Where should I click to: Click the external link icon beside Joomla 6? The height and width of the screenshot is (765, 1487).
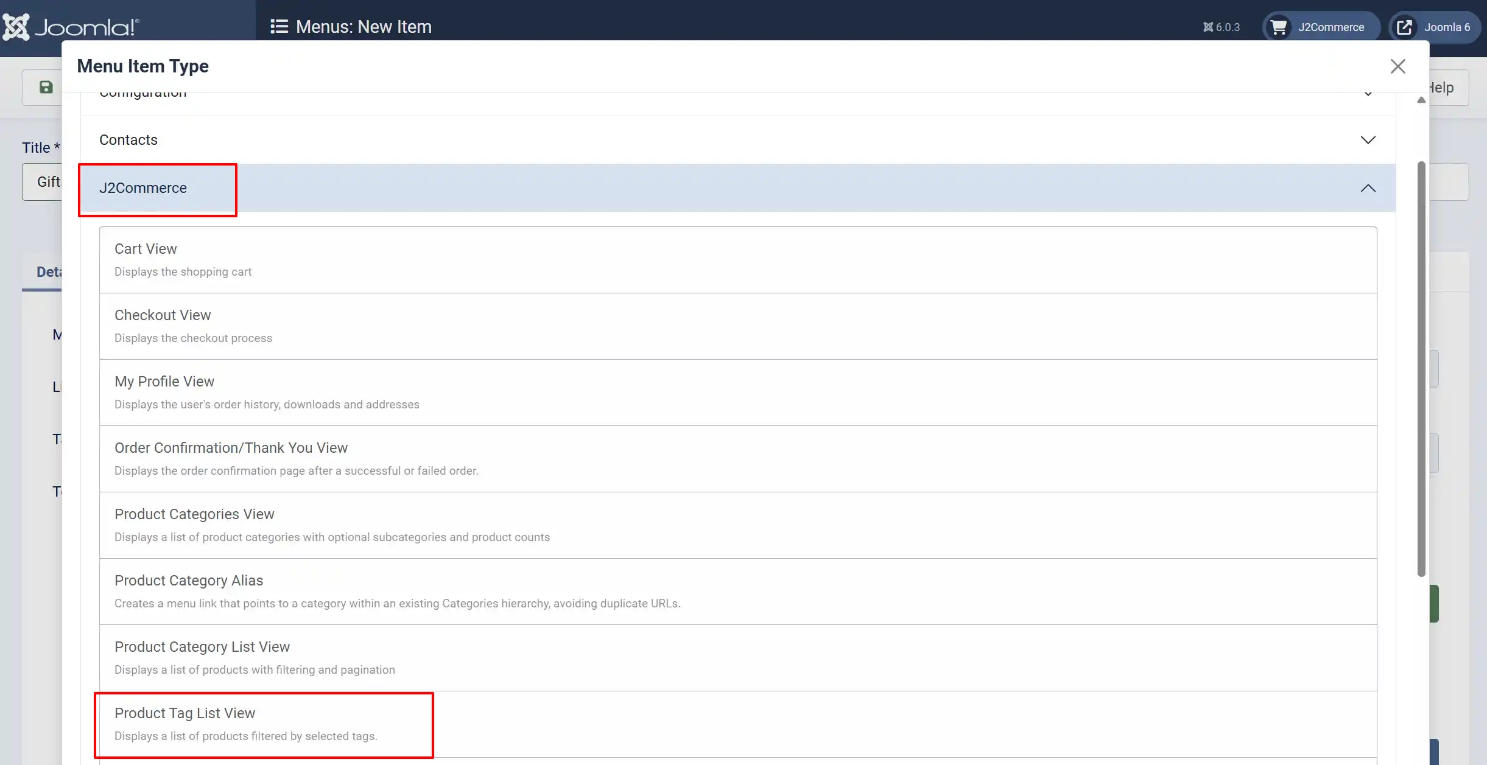[x=1404, y=27]
